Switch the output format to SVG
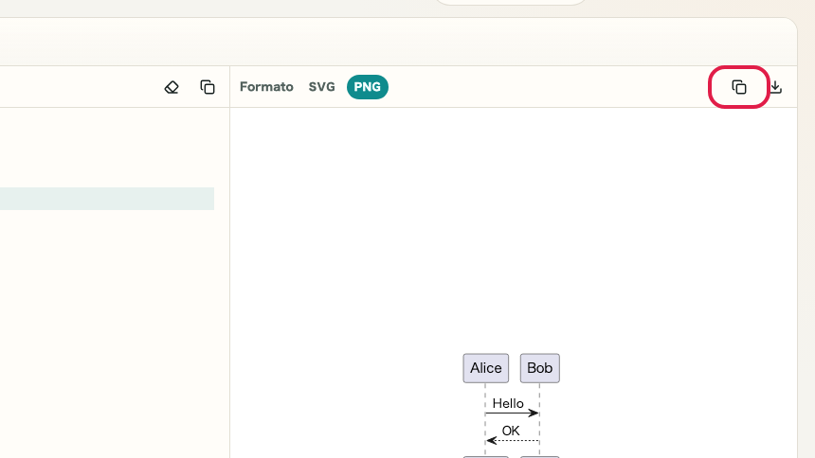This screenshot has height=458, width=815. point(322,87)
